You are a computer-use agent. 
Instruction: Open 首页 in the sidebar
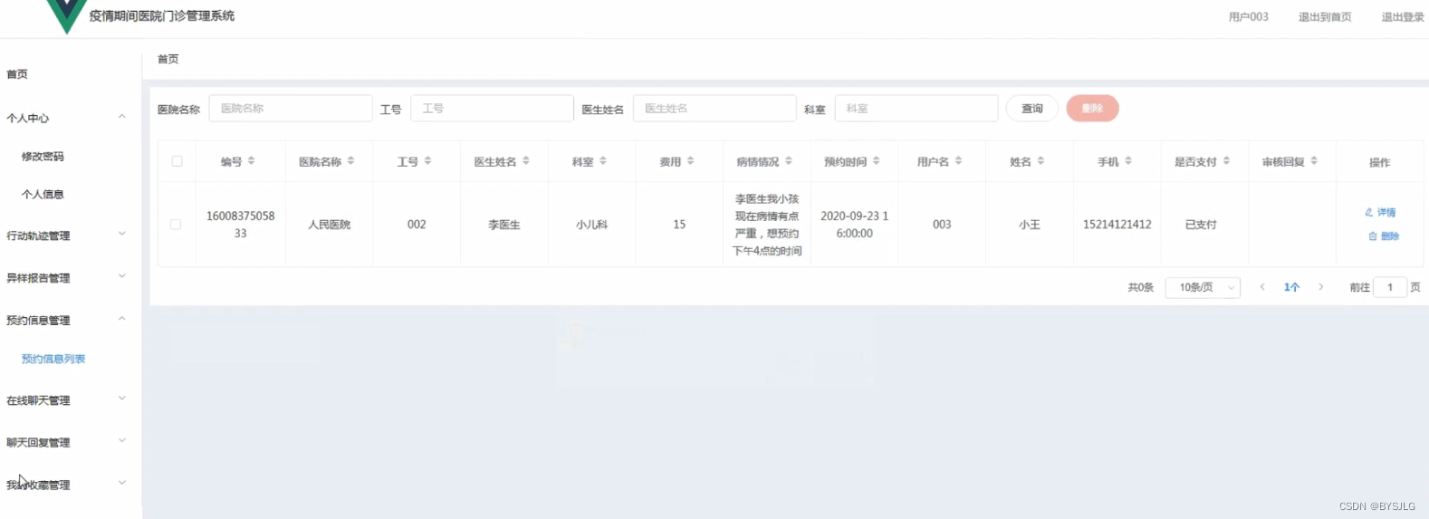tap(17, 74)
